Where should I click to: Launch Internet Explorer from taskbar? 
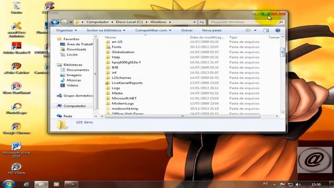coord(27,184)
